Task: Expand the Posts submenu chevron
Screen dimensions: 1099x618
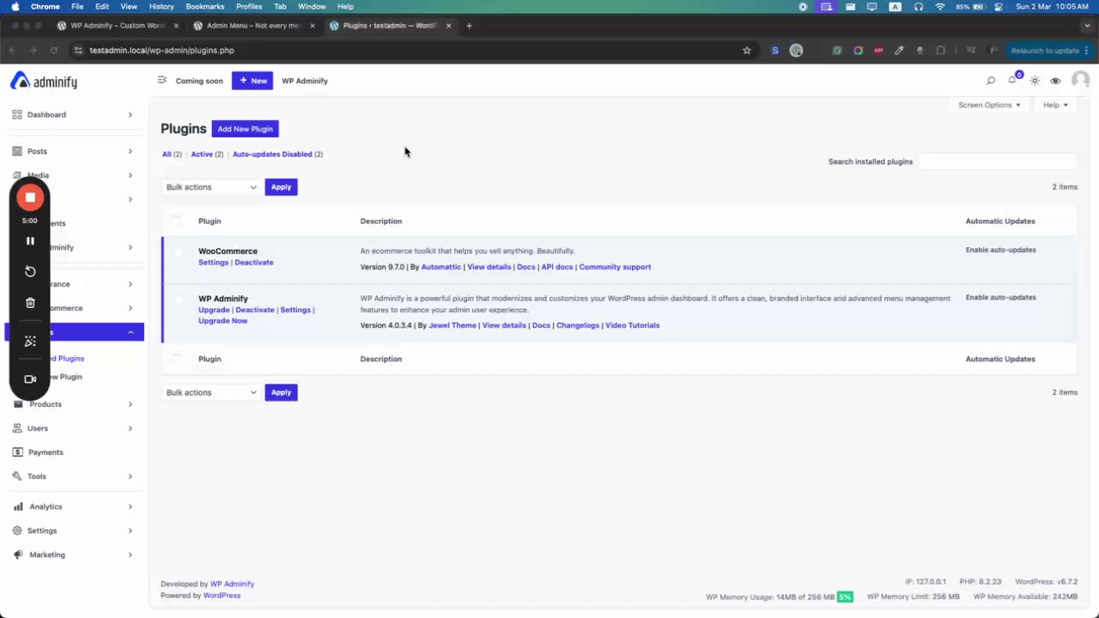Action: [x=131, y=151]
